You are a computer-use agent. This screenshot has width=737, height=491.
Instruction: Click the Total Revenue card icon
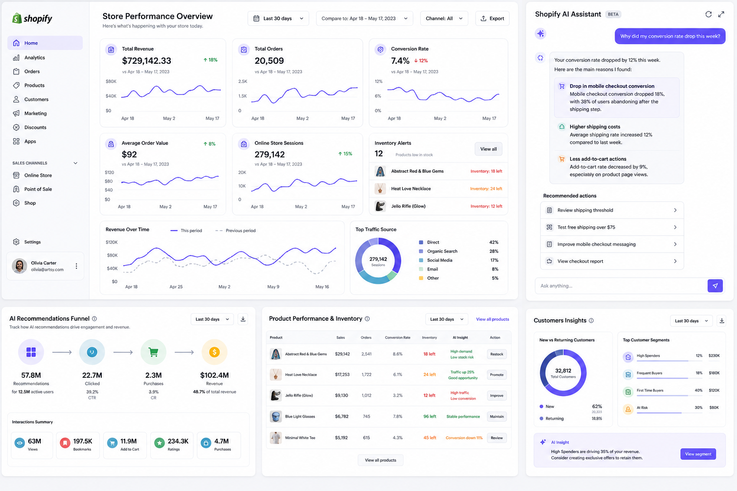click(111, 49)
